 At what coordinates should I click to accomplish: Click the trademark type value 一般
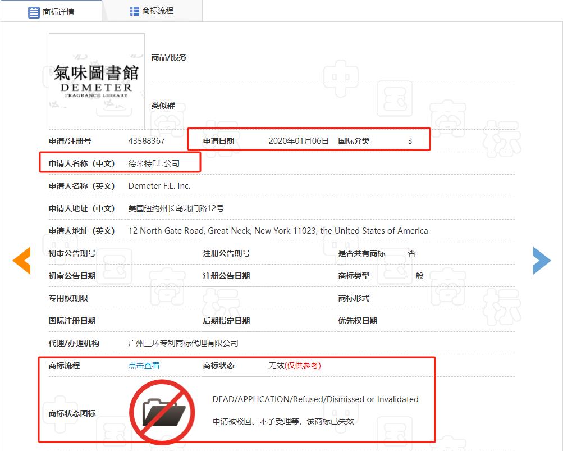[x=415, y=276]
